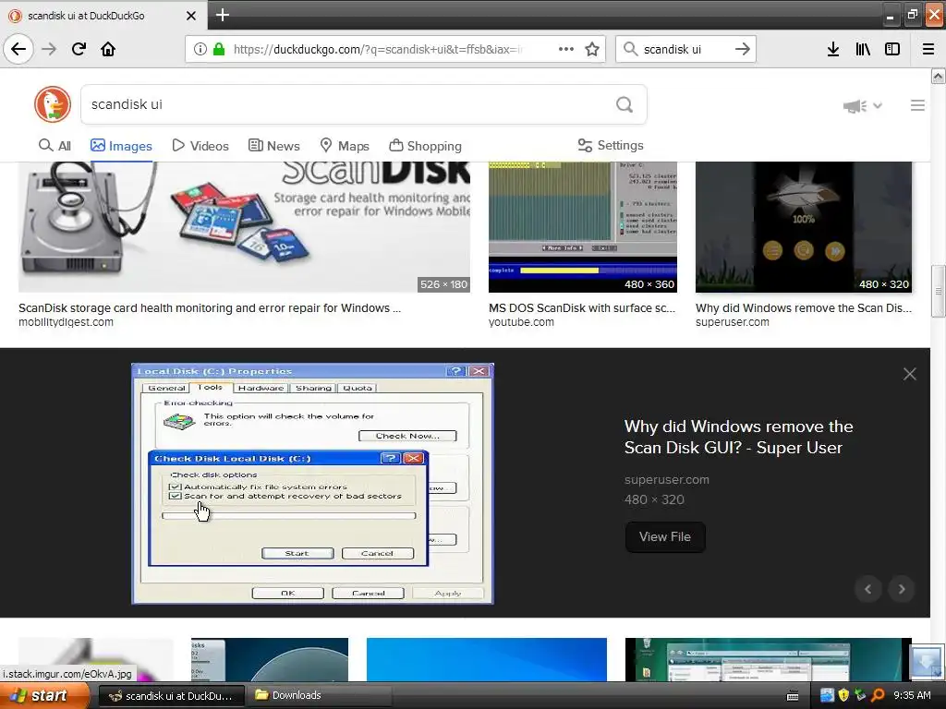Select the scandisk ui taskbar button

click(x=171, y=696)
